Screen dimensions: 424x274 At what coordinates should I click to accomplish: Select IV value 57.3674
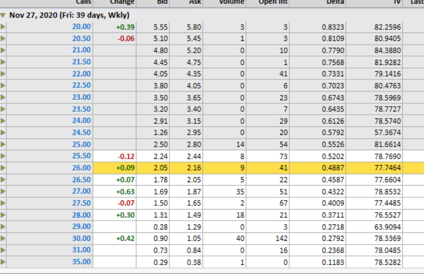tap(387, 133)
